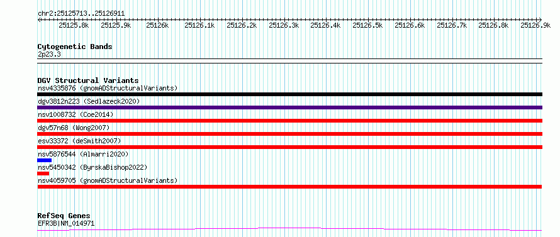This screenshot has height=237, width=560.
Task: Click the 25126.3k ruler tick label
Action: pos(284,25)
